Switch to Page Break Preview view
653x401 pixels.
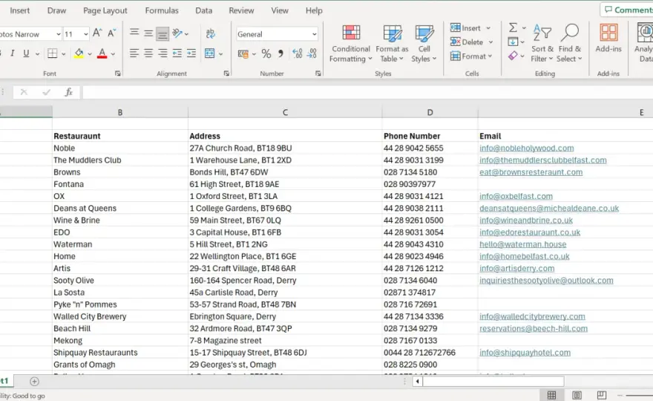tap(601, 395)
